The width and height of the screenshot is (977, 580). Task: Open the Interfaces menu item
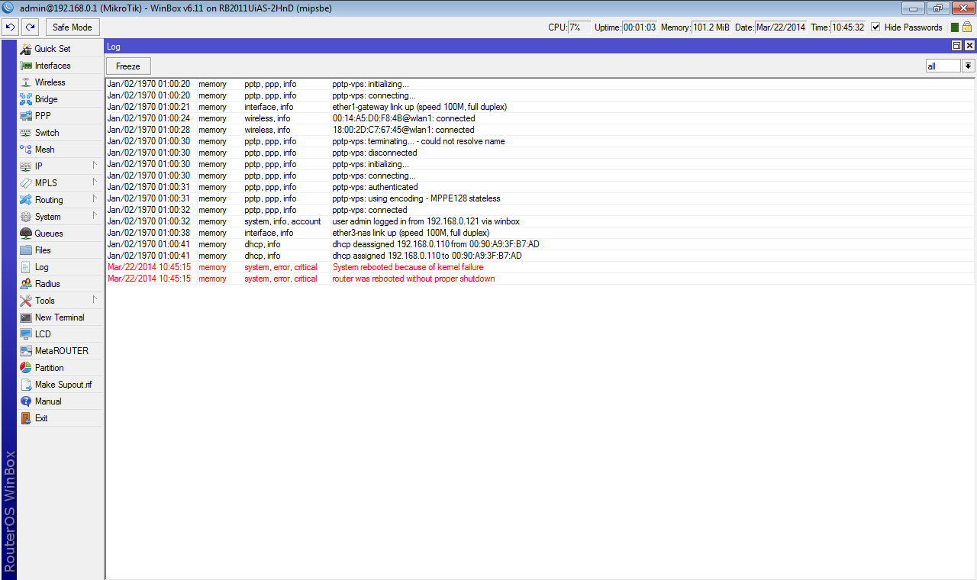click(52, 66)
